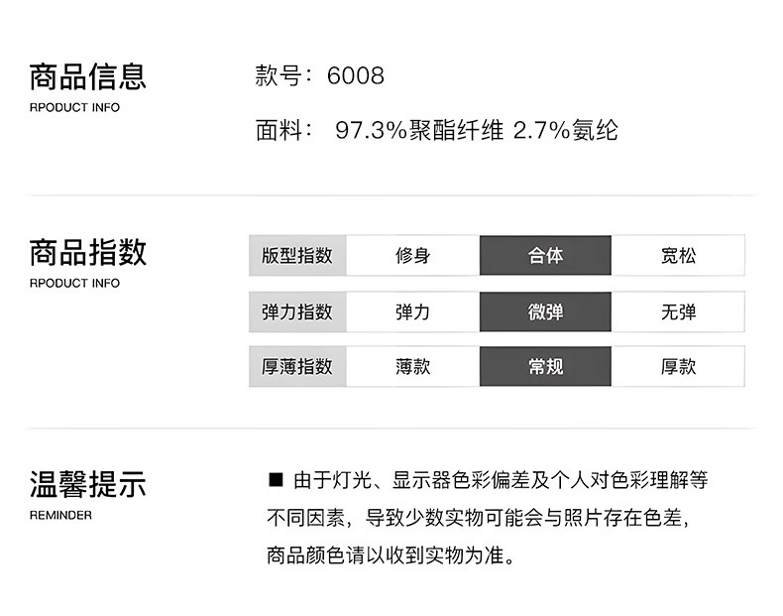Screen dimensions: 783x616
Task: Click the 弹力指数 row label
Action: coord(297,311)
